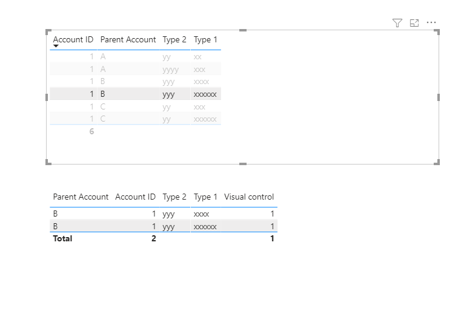The height and width of the screenshot is (323, 461).
Task: Click Account ID header in bottom table
Action: tap(135, 197)
